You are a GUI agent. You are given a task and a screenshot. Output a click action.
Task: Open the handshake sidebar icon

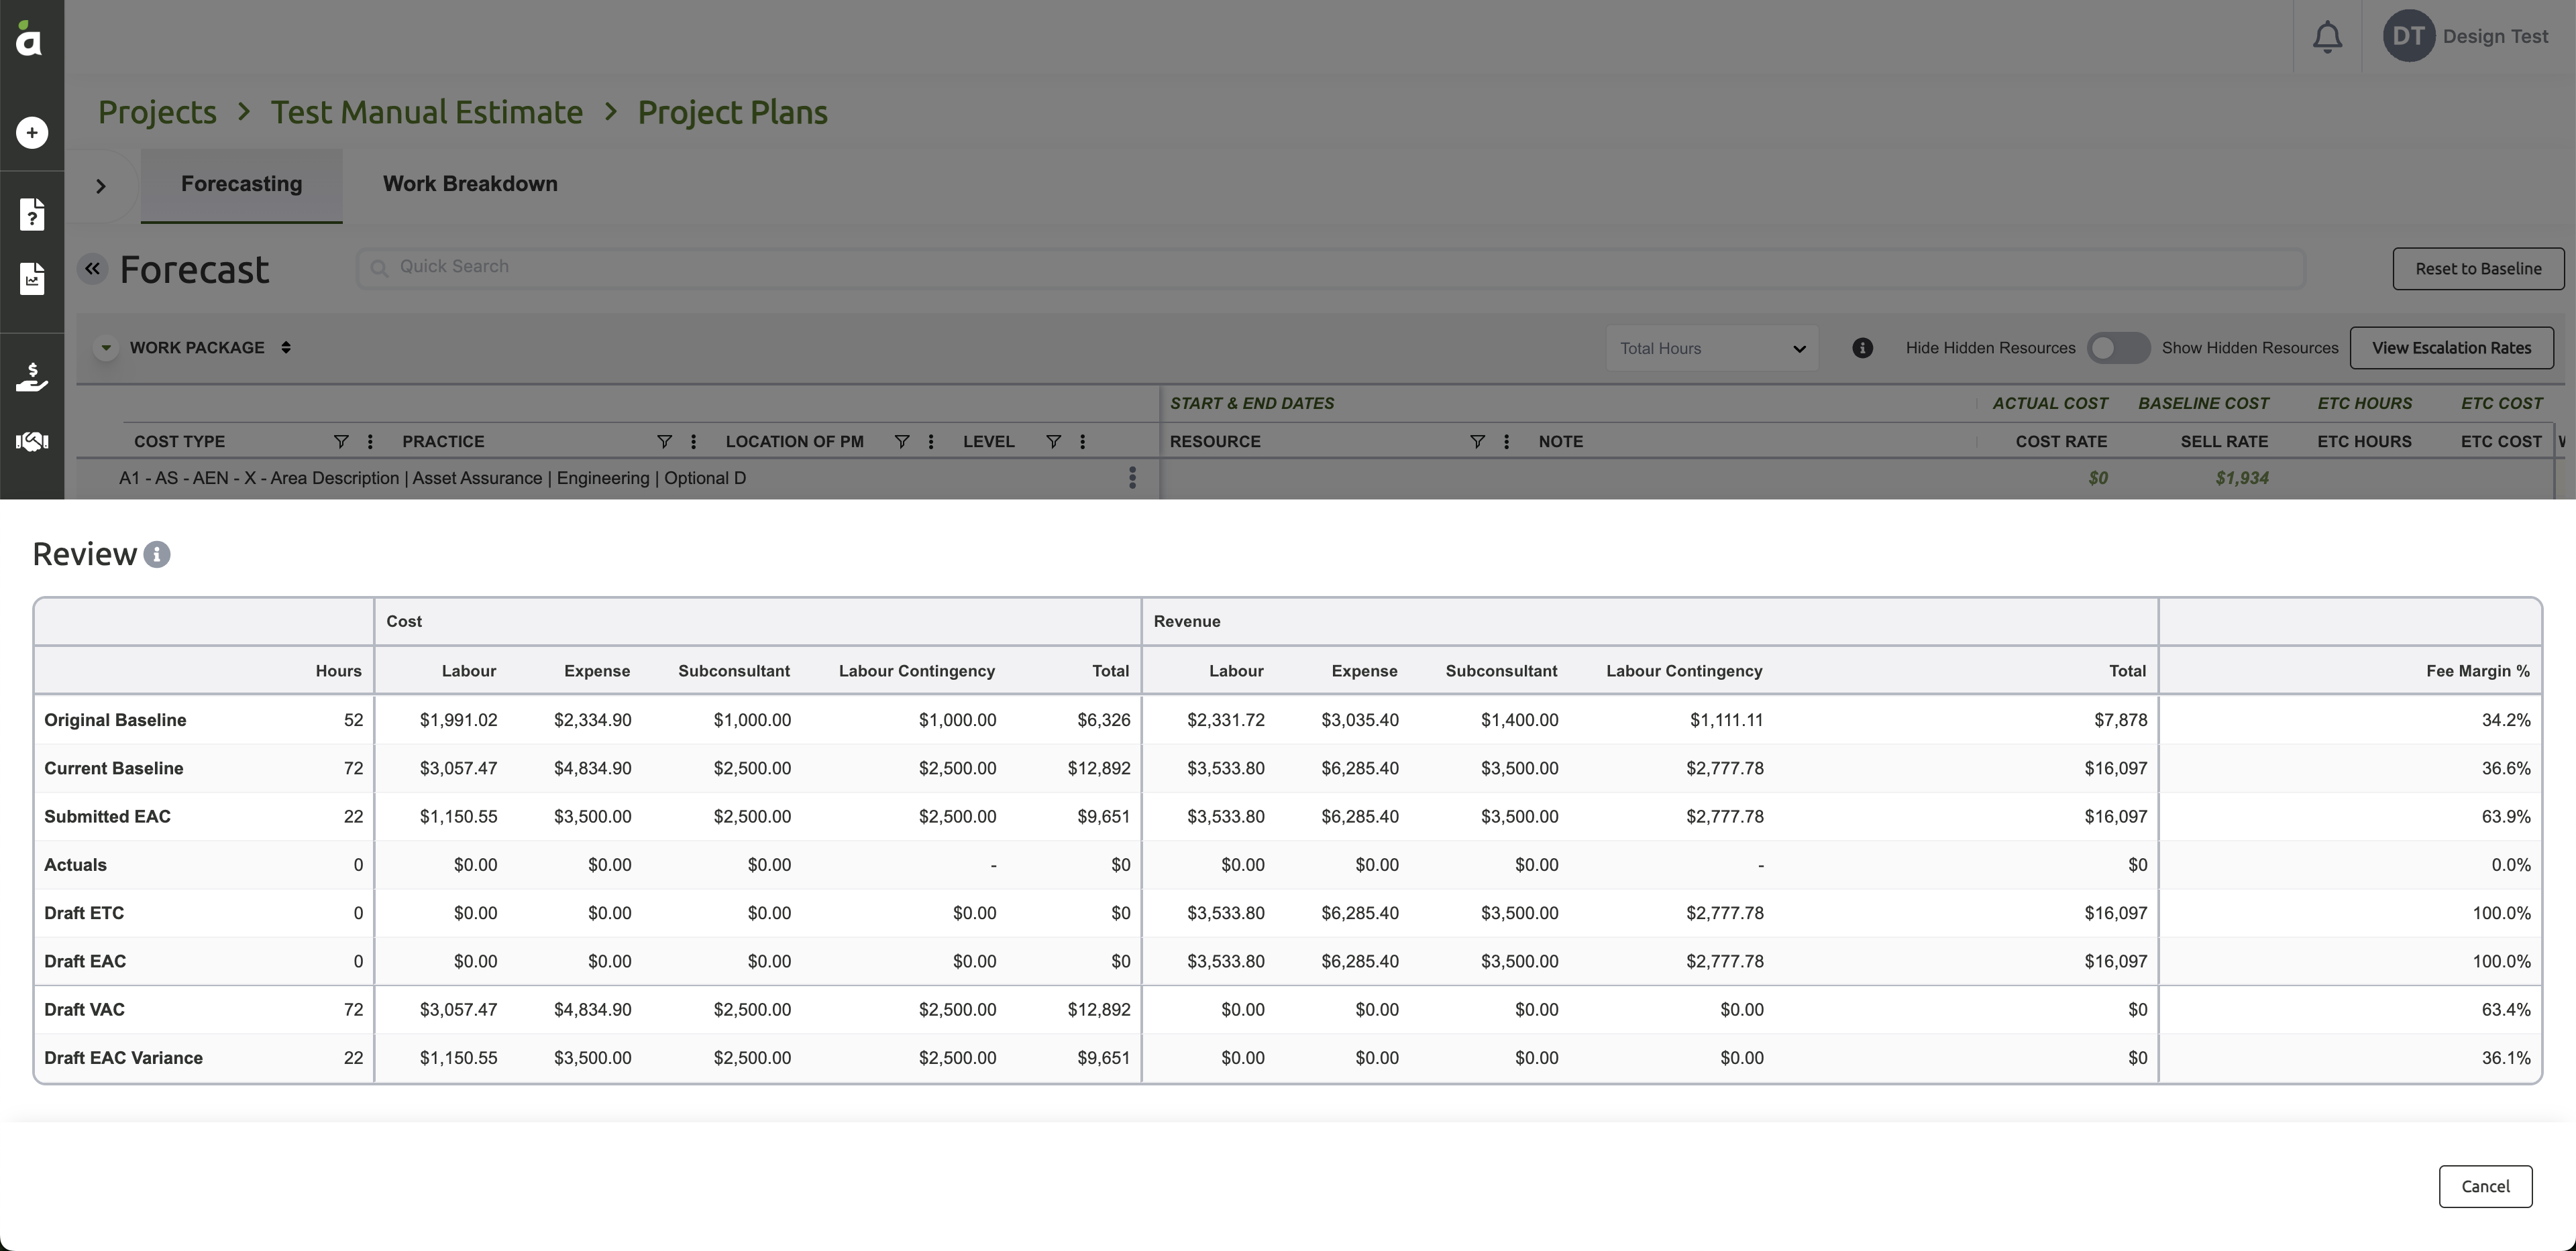tap(32, 440)
